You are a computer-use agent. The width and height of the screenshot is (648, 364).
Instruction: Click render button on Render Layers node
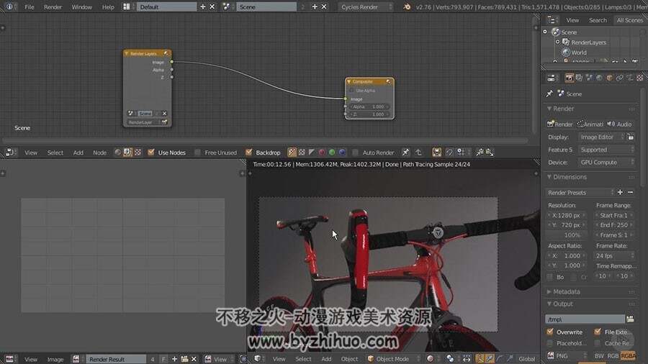coord(164,122)
